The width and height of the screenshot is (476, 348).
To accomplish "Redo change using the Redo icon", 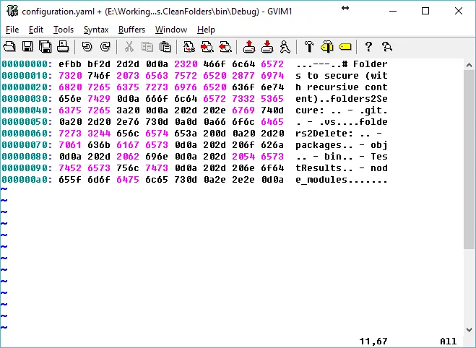I will coord(105,47).
